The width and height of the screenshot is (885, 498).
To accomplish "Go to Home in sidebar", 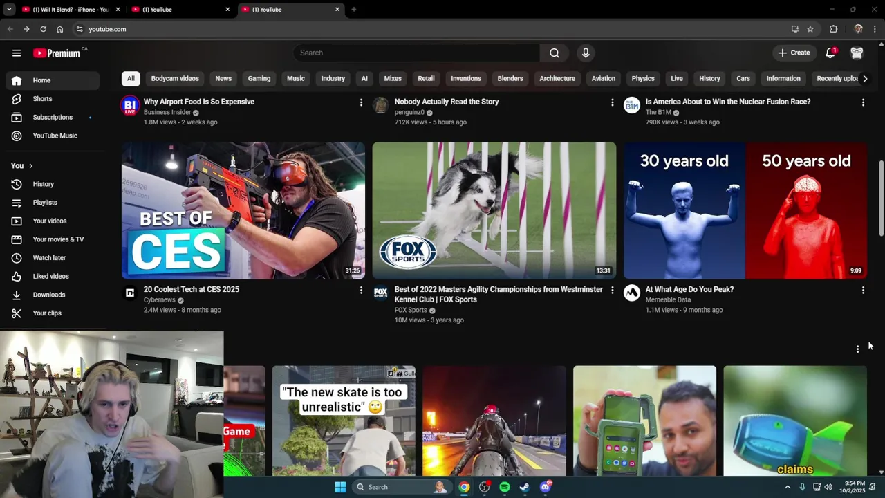I will (53, 80).
